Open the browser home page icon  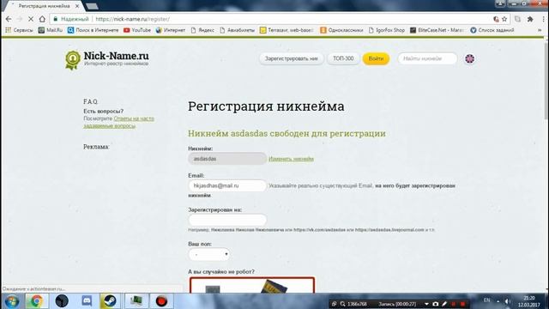(42, 19)
